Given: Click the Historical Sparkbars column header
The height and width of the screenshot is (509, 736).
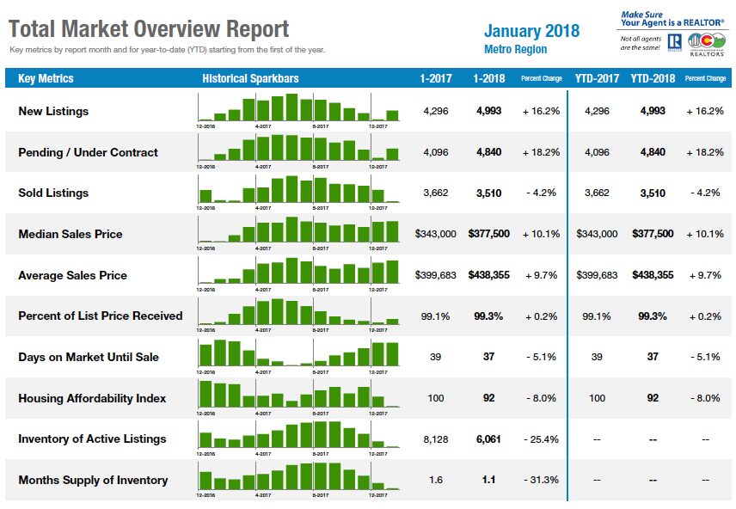Looking at the screenshot, I should (x=250, y=78).
